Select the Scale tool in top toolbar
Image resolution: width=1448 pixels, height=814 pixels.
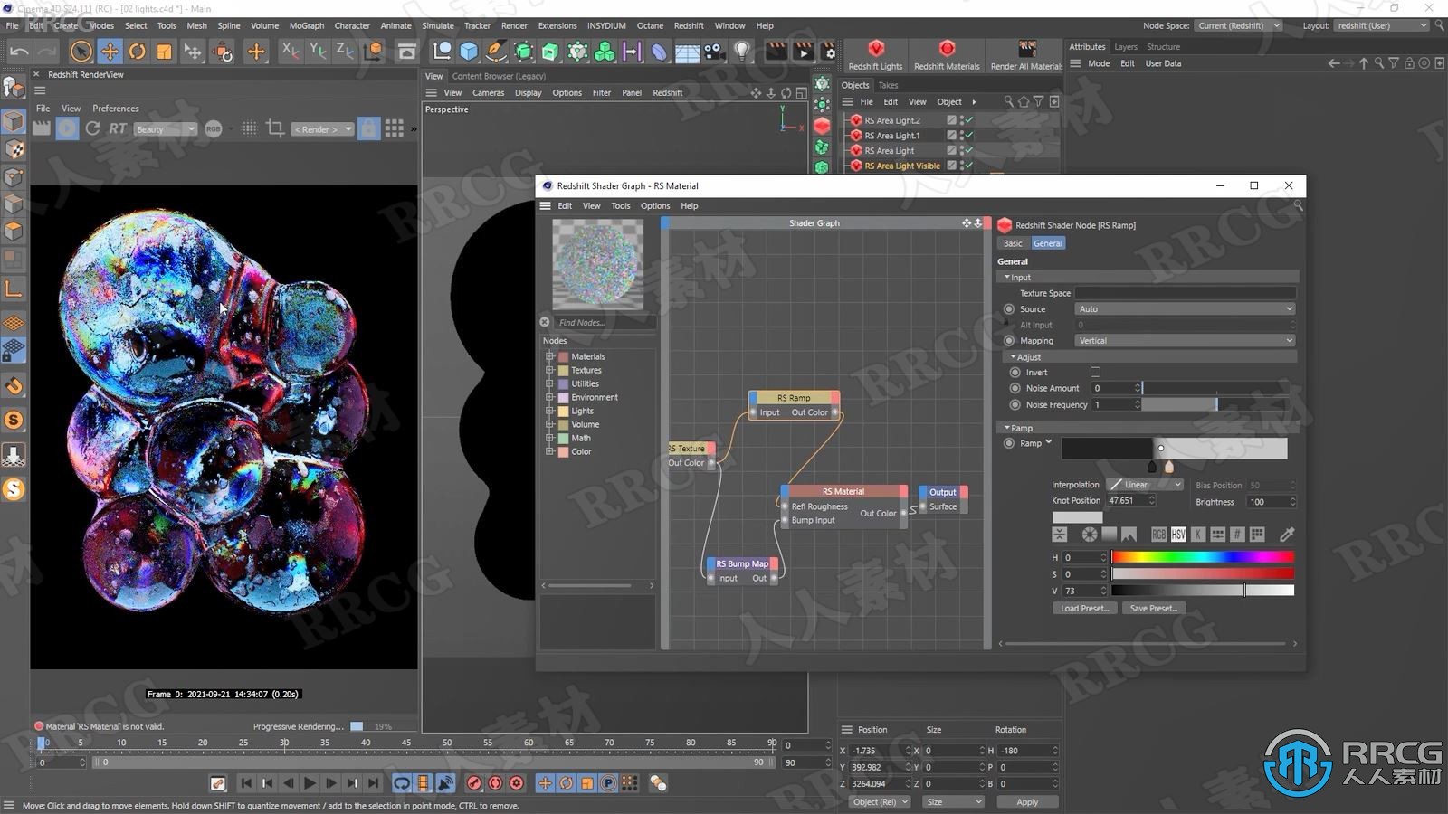164,52
